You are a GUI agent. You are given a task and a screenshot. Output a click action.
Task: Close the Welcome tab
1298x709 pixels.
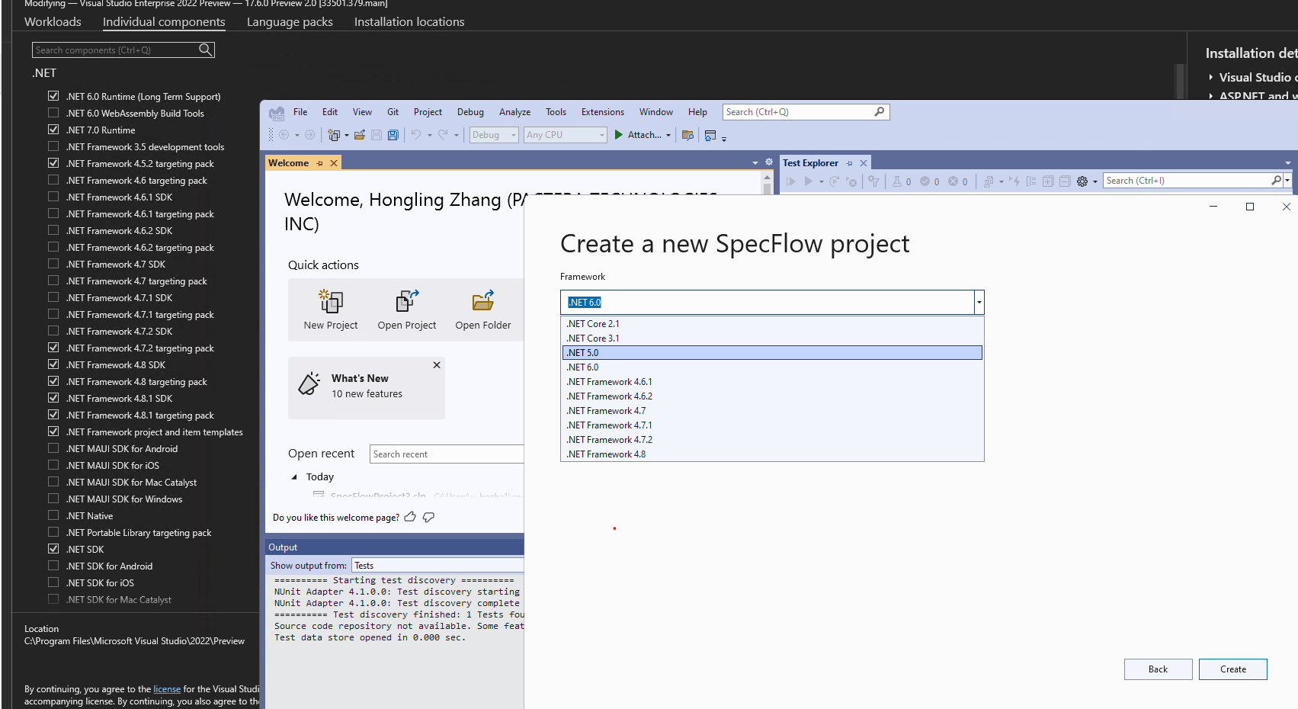click(x=334, y=163)
